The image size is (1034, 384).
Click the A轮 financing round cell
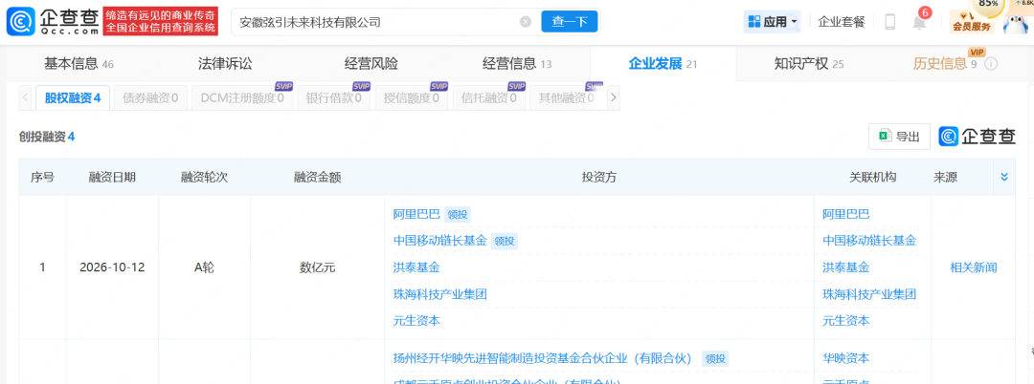(205, 267)
